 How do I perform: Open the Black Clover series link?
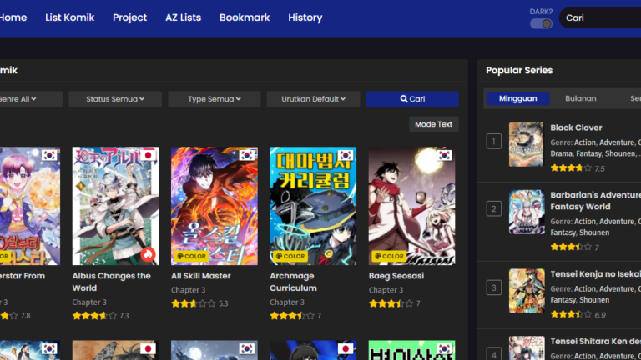576,127
